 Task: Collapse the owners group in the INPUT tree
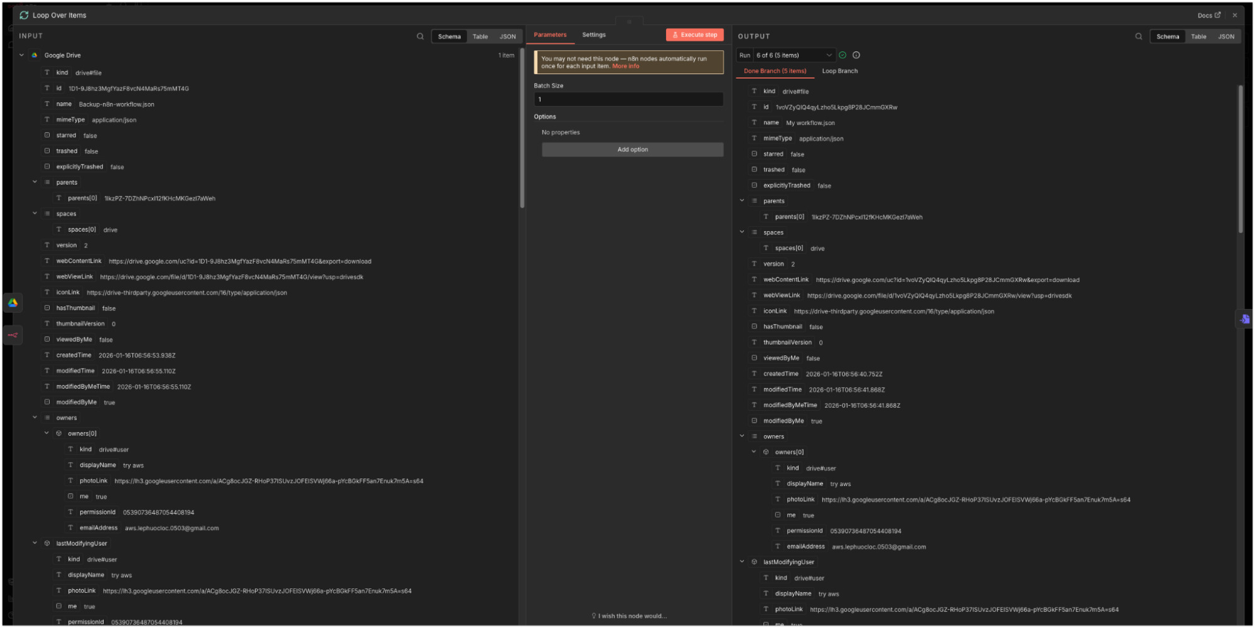[35, 418]
